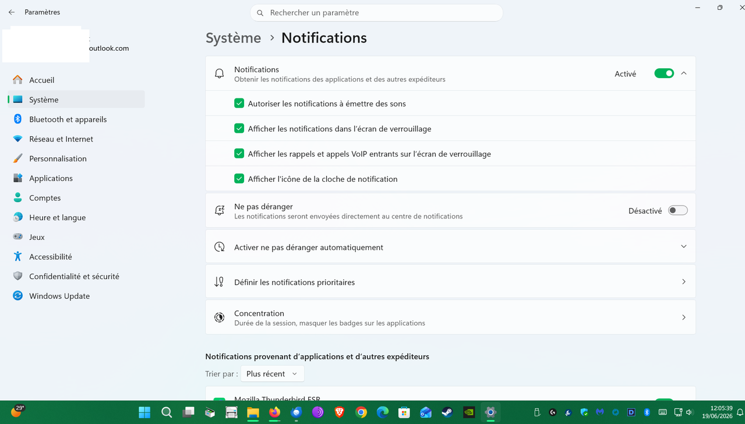Expand Activer ne pas déranger automatiquement
Image resolution: width=745 pixels, height=424 pixels.
coord(450,247)
